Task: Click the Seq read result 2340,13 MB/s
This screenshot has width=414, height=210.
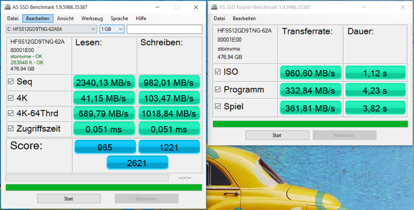Action: (104, 83)
